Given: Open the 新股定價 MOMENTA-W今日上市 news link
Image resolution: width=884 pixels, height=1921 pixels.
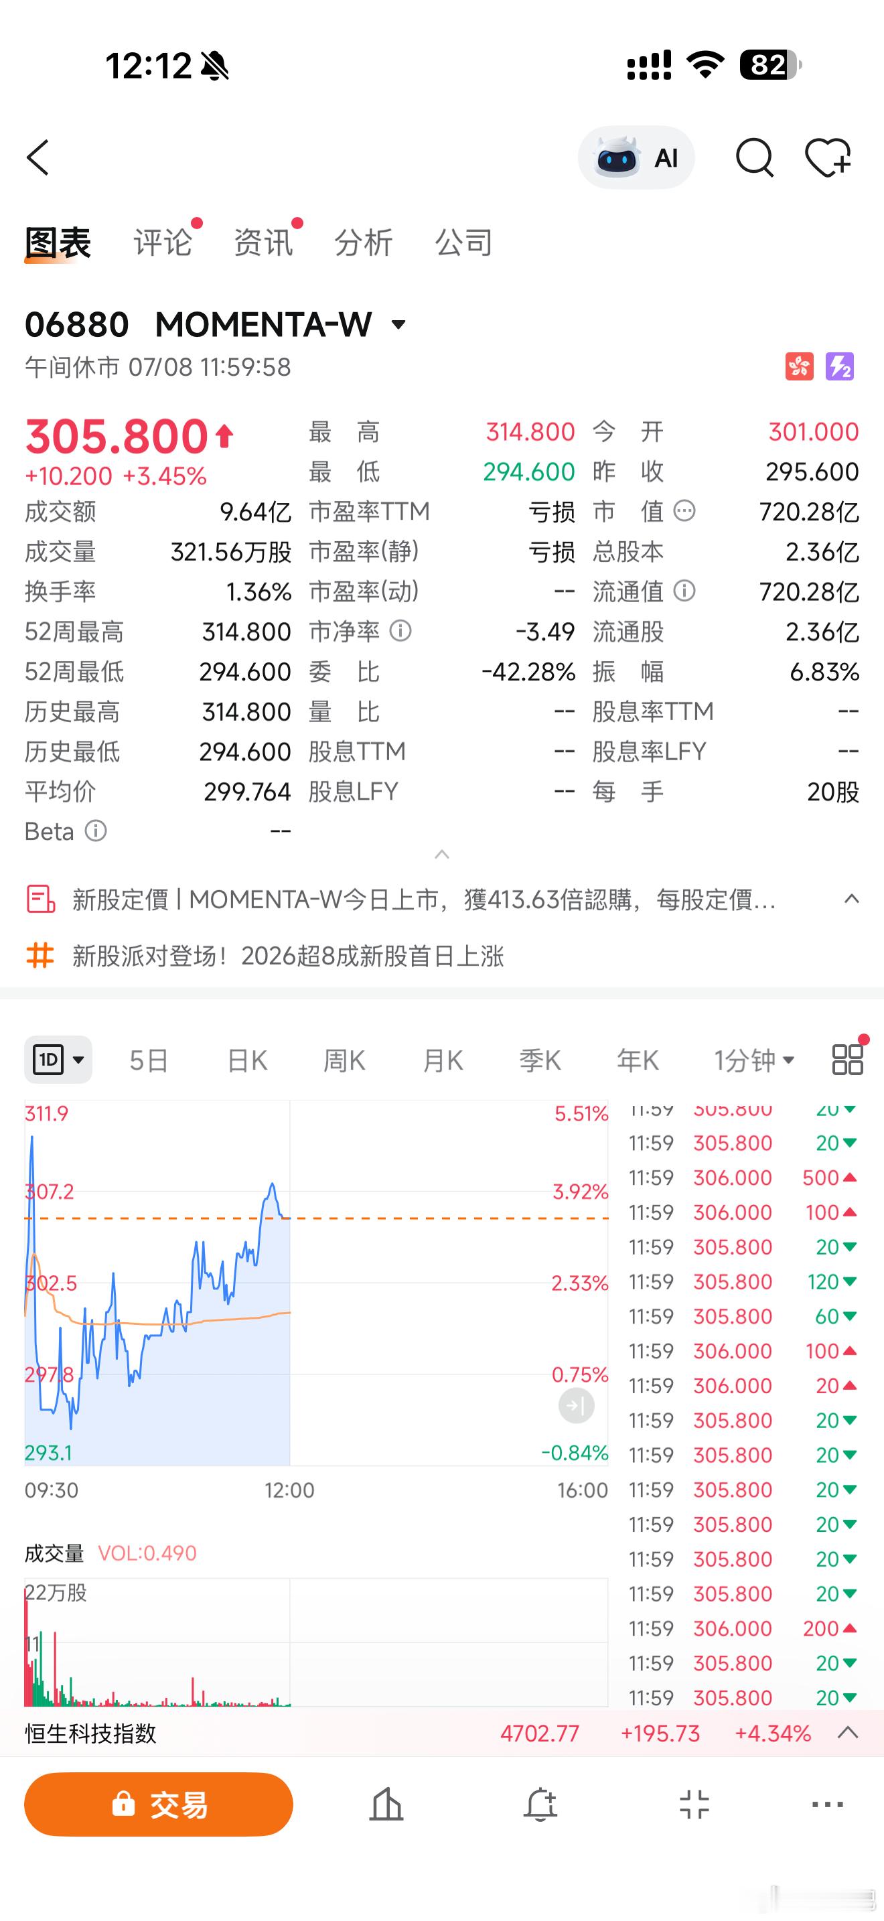Looking at the screenshot, I should (x=424, y=900).
